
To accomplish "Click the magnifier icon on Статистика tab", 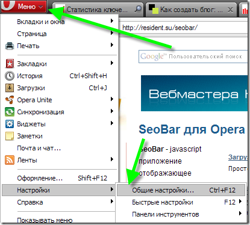I will click(138, 9).
